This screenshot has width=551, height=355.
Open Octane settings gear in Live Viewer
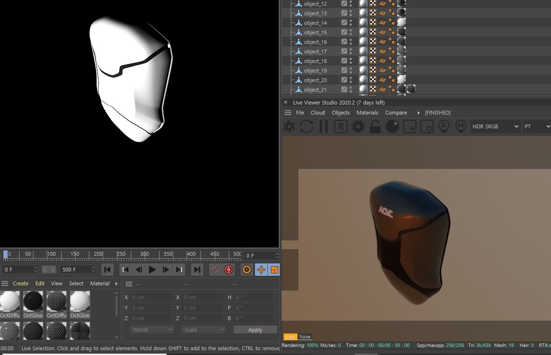(358, 126)
